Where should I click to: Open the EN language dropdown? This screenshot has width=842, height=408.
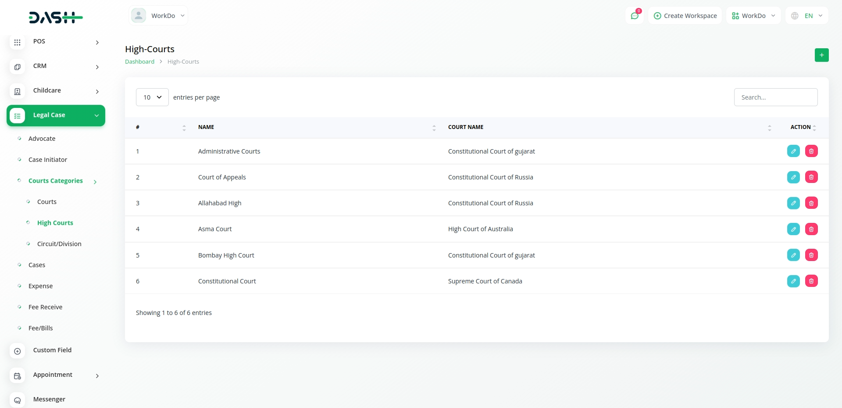tap(806, 16)
